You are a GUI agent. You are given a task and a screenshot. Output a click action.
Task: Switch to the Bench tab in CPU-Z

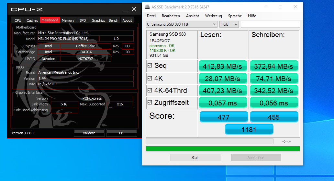coord(113,20)
